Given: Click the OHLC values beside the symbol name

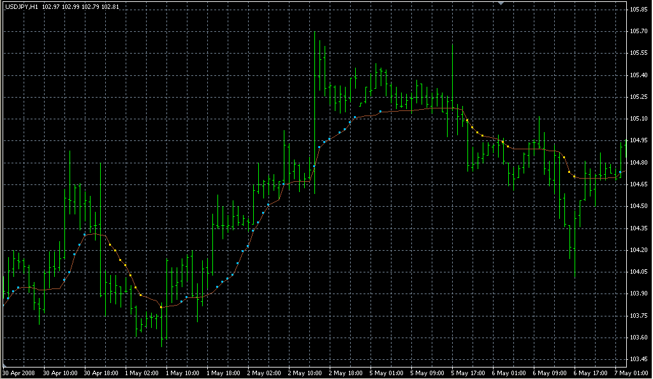Looking at the screenshot, I should pyautogui.click(x=80, y=7).
